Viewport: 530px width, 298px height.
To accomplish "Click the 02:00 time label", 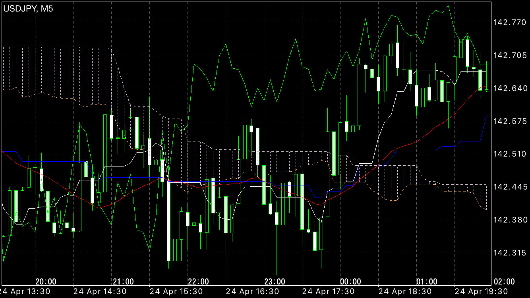I will point(505,282).
